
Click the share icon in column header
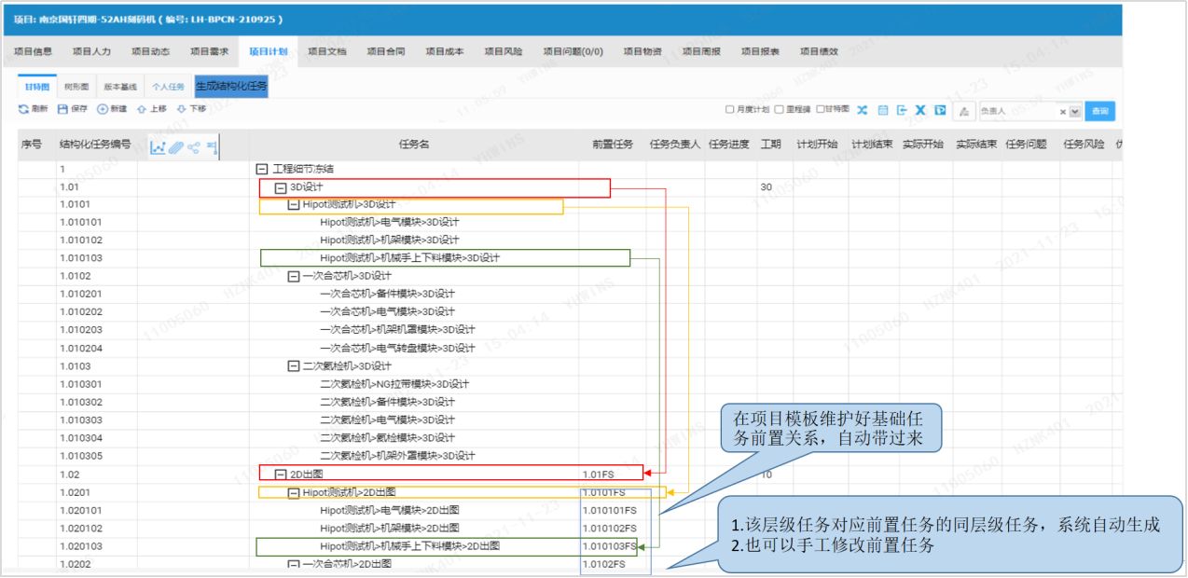pyautogui.click(x=194, y=147)
